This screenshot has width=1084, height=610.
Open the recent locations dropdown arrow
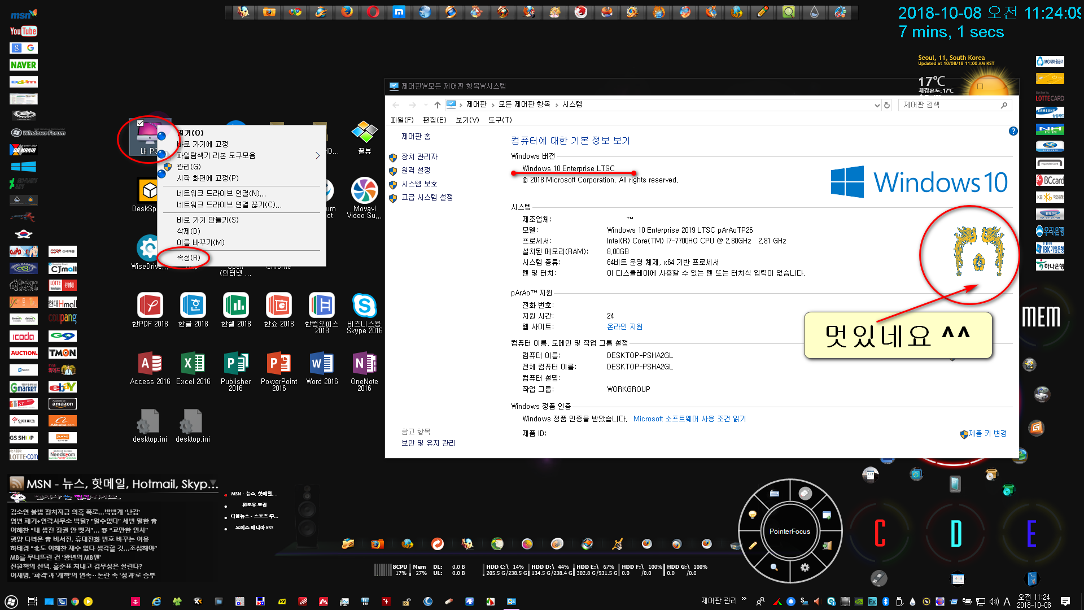tap(426, 104)
